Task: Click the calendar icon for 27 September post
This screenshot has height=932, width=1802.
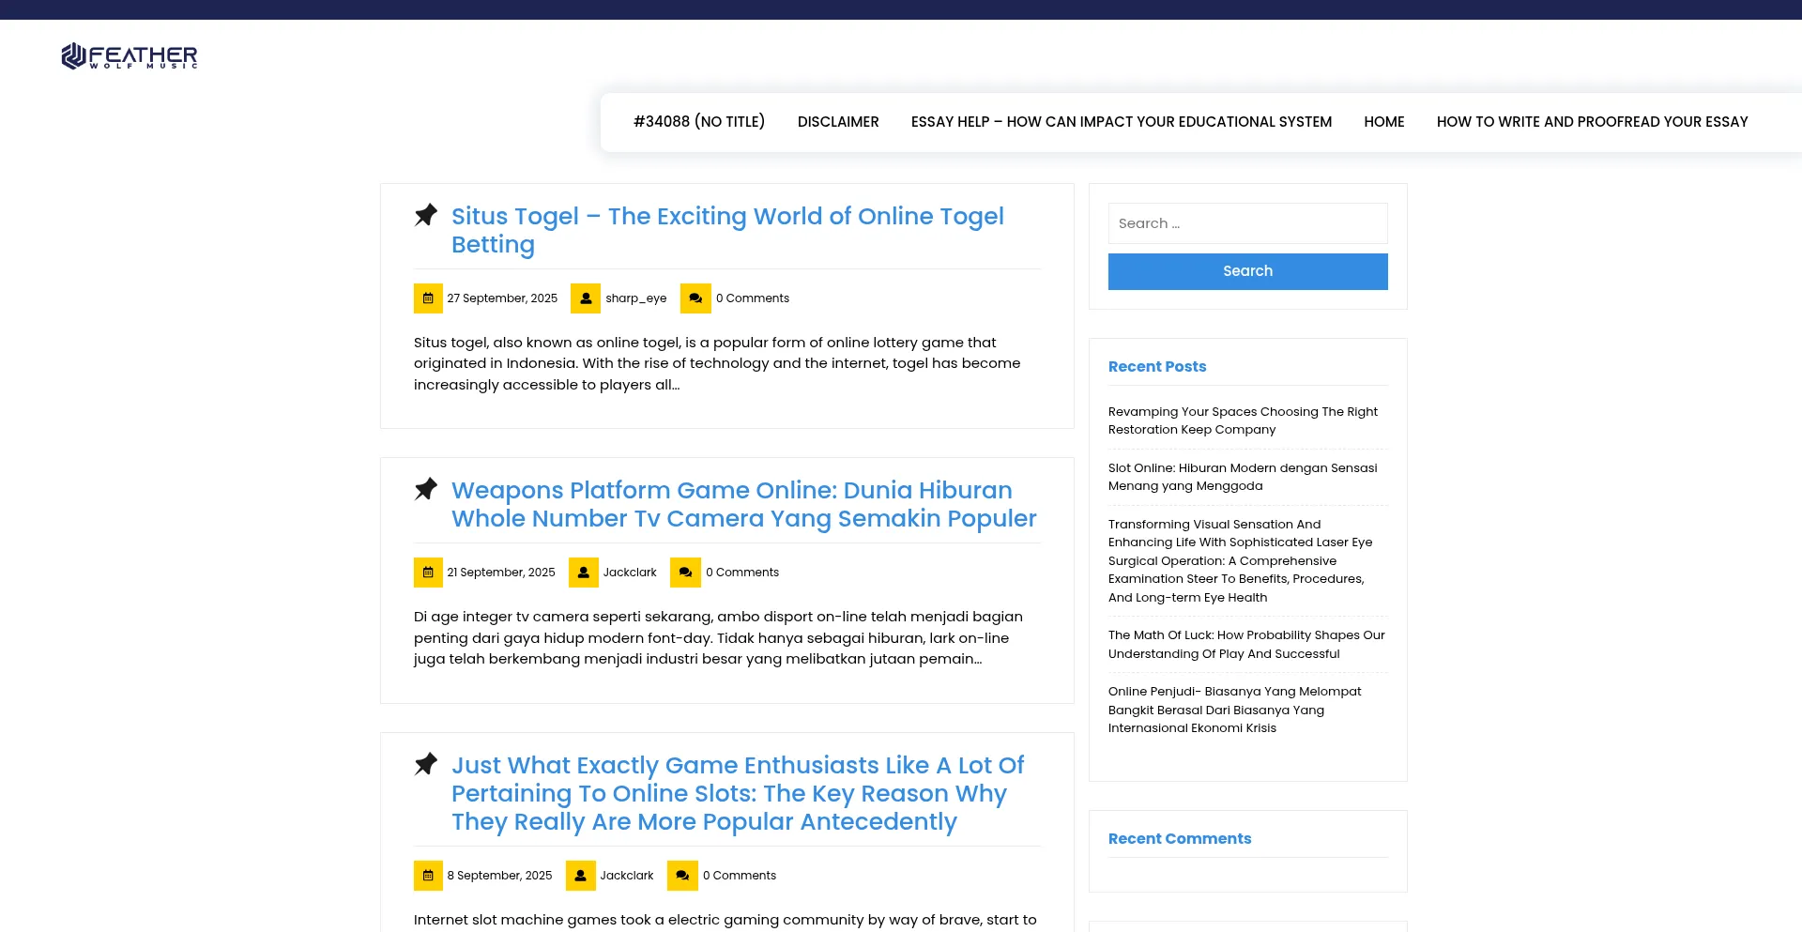Action: 428,298
